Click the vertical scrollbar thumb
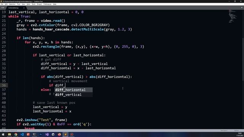 243,59
